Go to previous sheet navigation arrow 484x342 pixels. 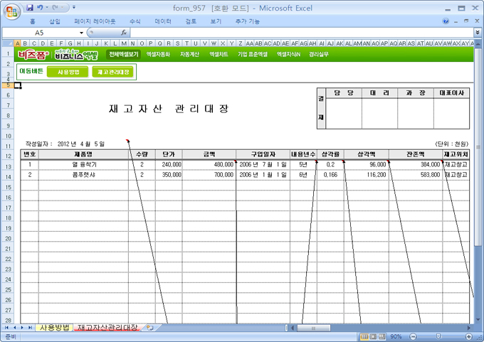(14, 328)
